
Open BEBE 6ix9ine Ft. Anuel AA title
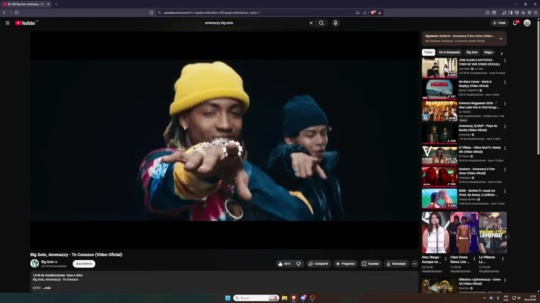(478, 193)
